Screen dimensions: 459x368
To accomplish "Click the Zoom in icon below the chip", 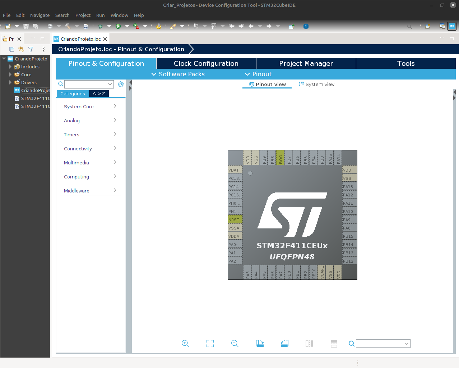I will click(185, 344).
